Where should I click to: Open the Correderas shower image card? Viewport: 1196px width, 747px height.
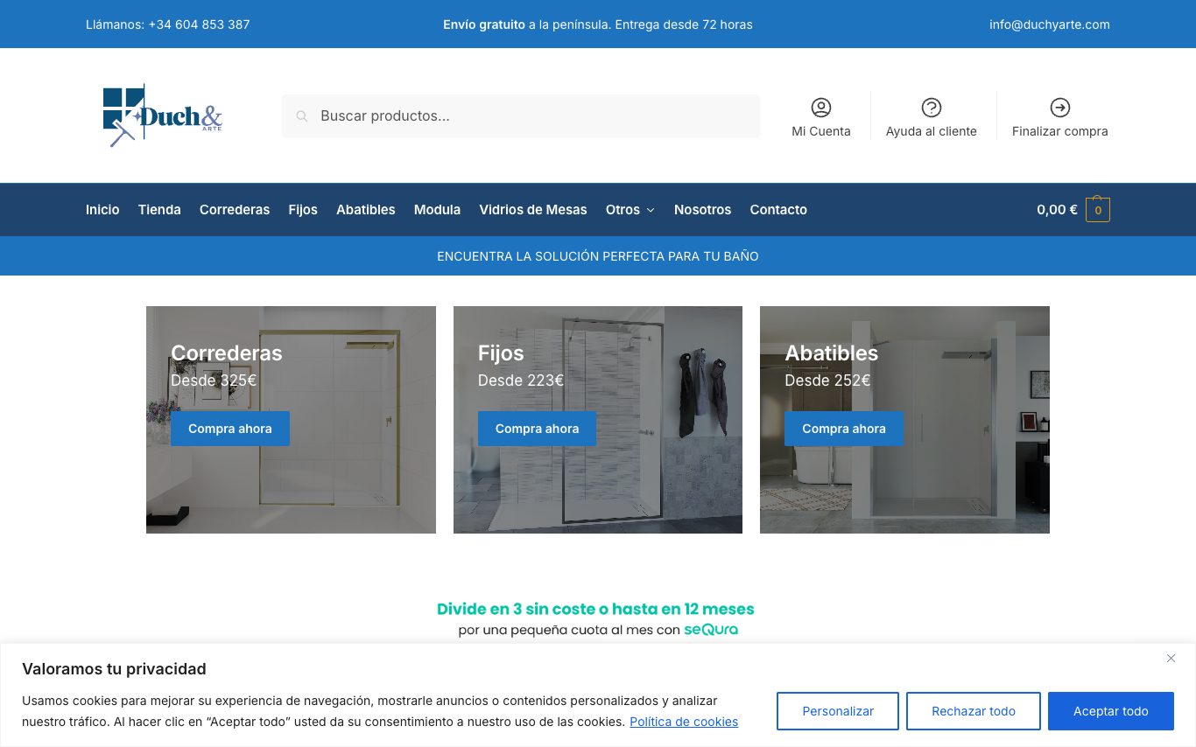pyautogui.click(x=291, y=420)
